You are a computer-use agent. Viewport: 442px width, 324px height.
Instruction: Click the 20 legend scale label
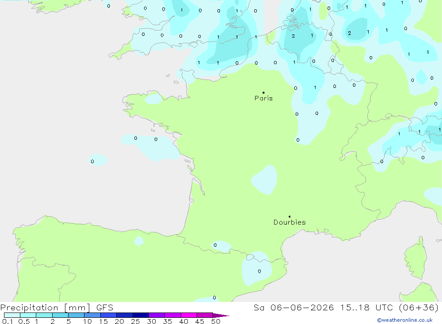click(119, 321)
